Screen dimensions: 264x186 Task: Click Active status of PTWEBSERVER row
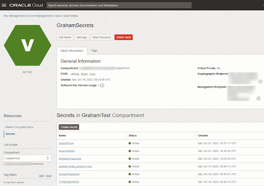coord(134,182)
